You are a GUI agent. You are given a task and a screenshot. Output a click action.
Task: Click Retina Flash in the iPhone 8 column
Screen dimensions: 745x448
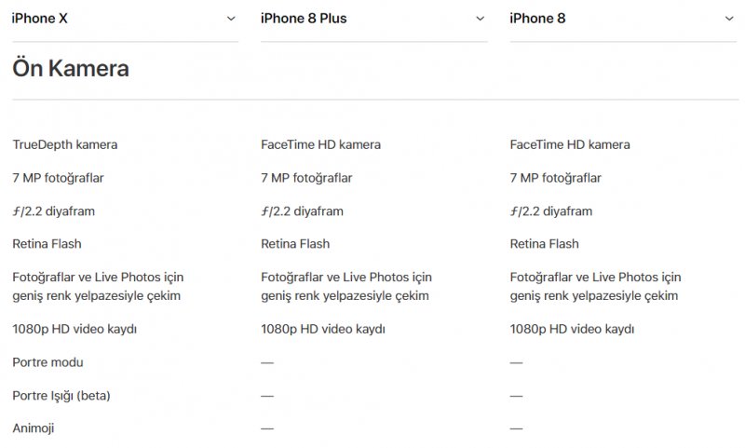[x=544, y=244]
